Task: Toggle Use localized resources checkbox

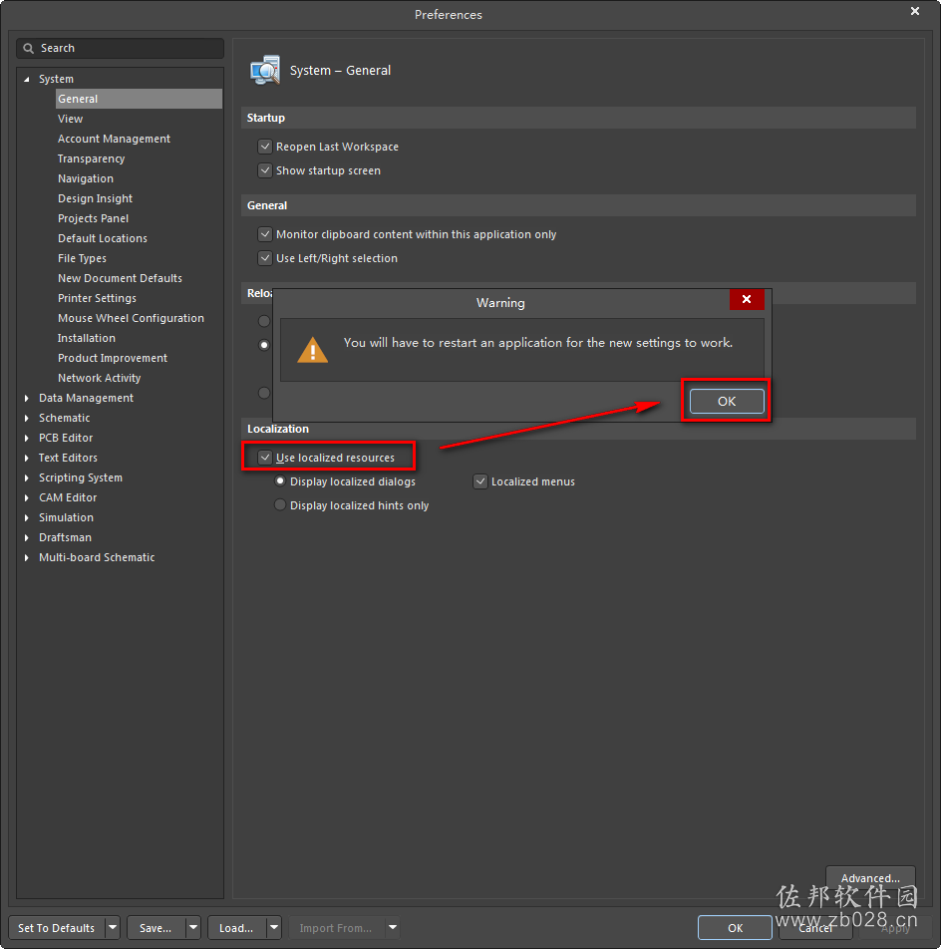Action: (x=265, y=458)
